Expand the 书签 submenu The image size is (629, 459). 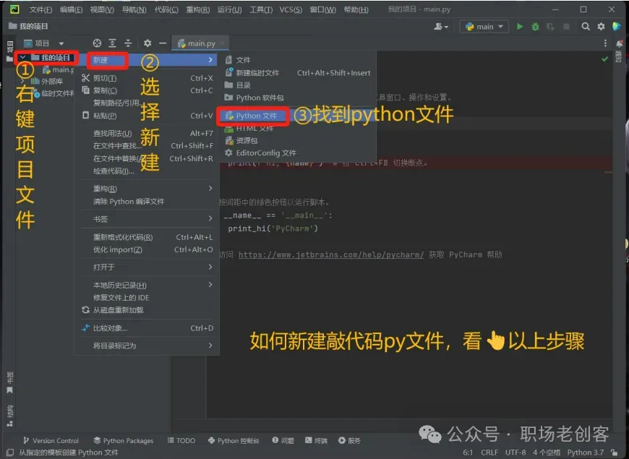[x=147, y=219]
